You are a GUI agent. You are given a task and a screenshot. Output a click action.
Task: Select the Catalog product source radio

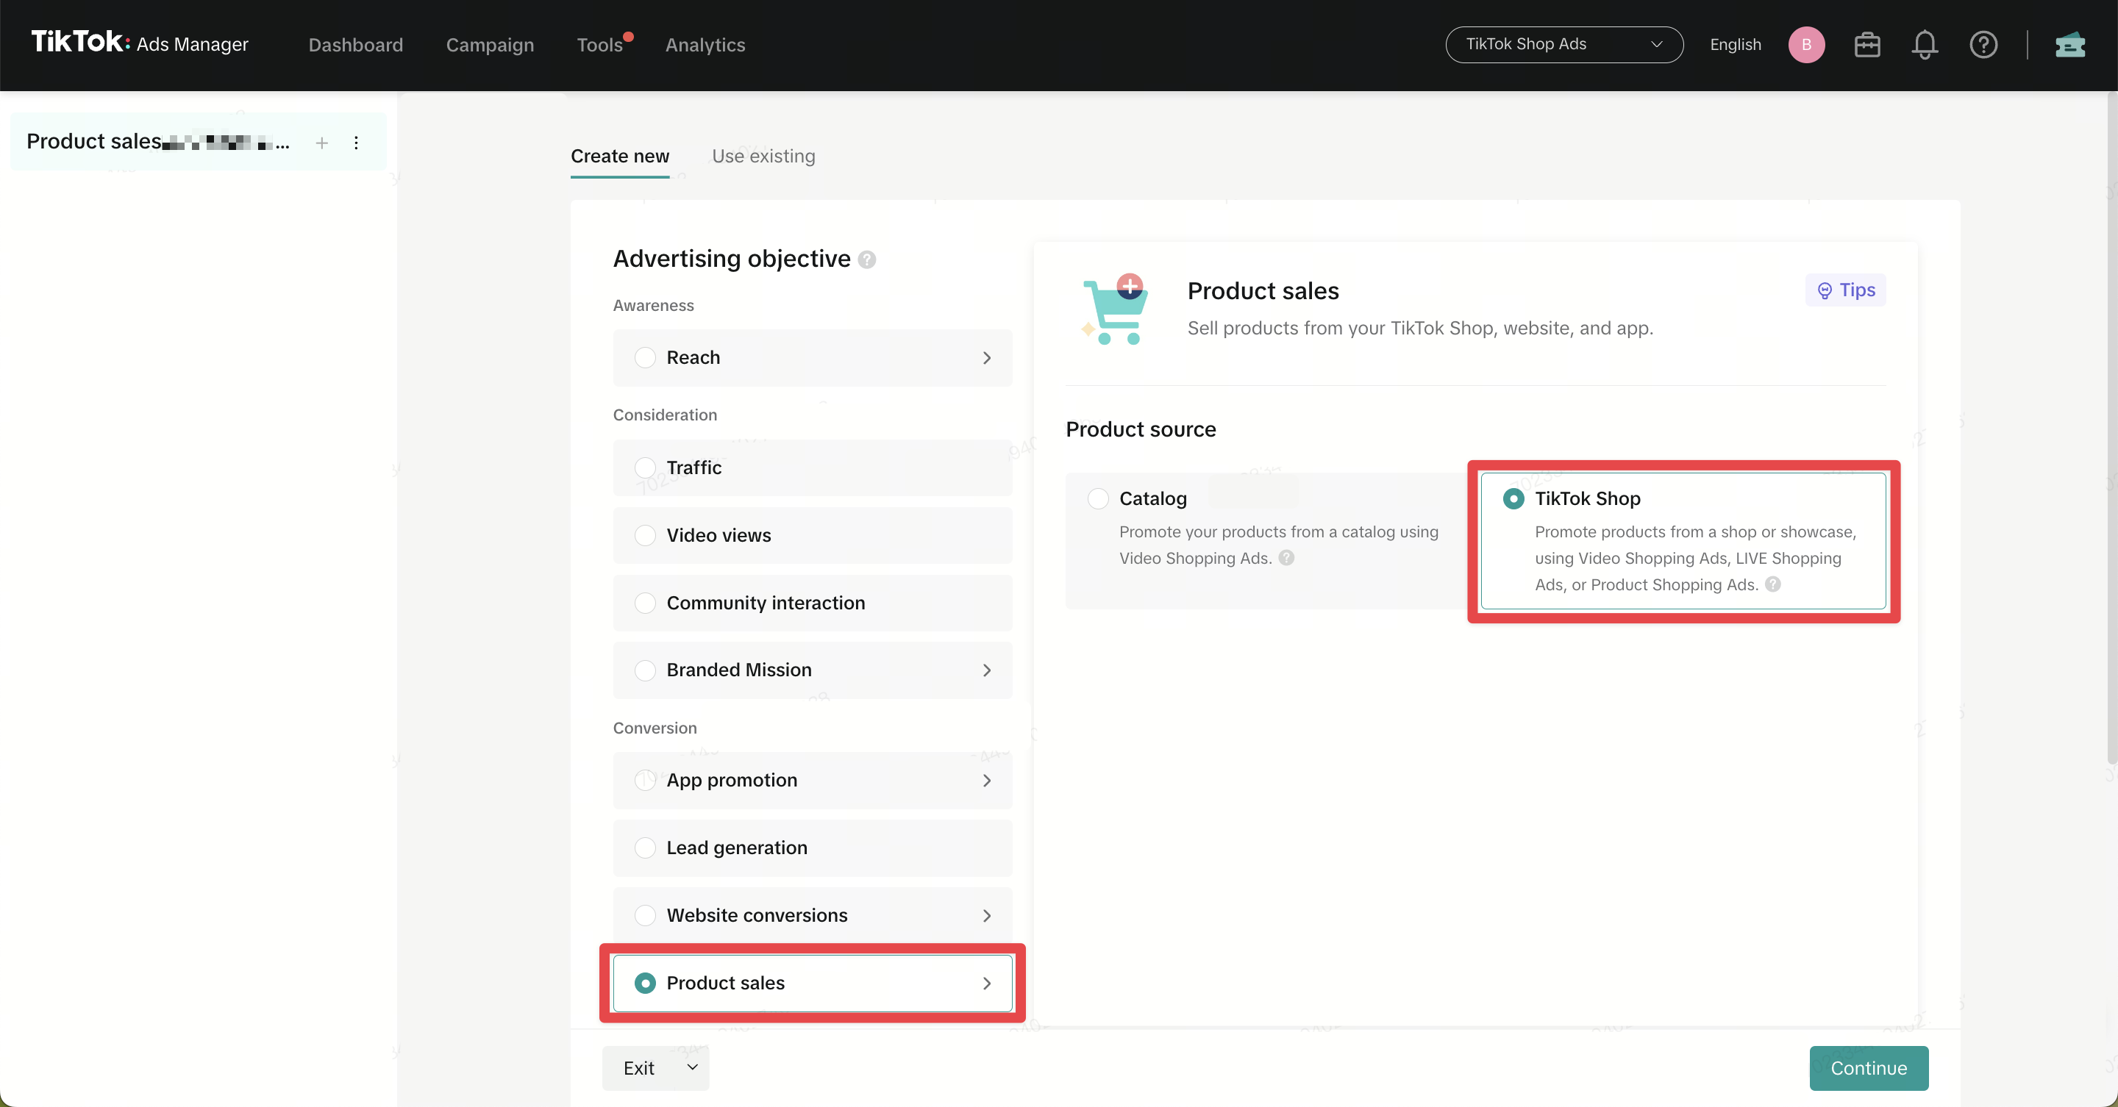pyautogui.click(x=1098, y=499)
